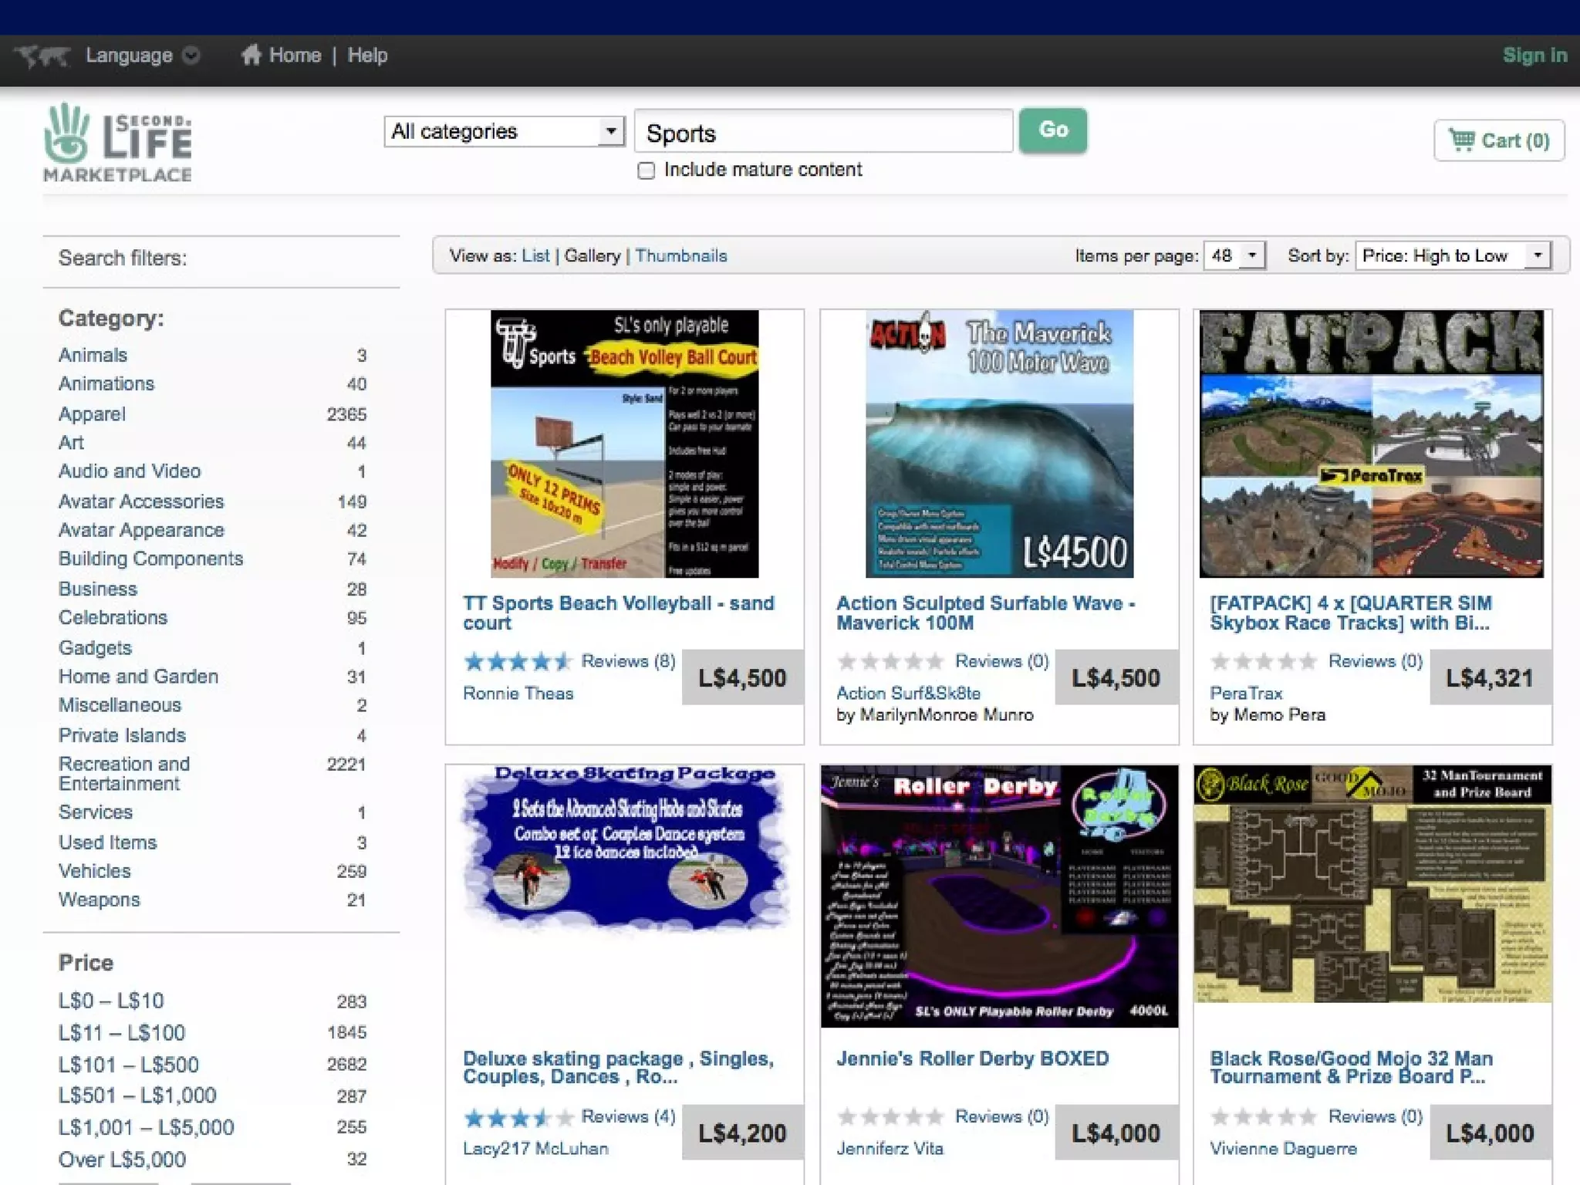The height and width of the screenshot is (1185, 1580).
Task: Click the Second Life Marketplace logo
Action: coord(117,143)
